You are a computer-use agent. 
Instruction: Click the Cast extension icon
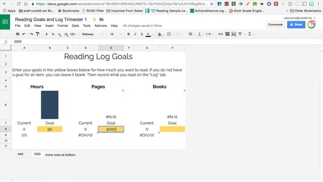[x=304, y=4]
